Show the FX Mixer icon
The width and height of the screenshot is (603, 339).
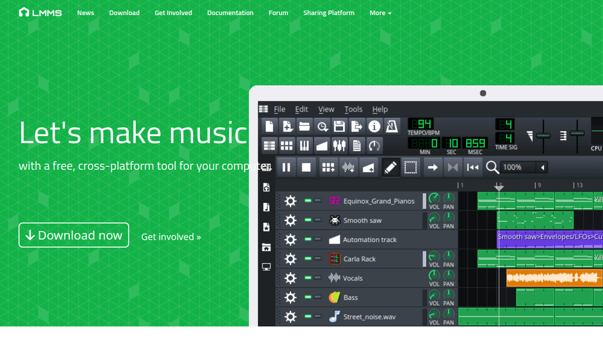(x=339, y=146)
